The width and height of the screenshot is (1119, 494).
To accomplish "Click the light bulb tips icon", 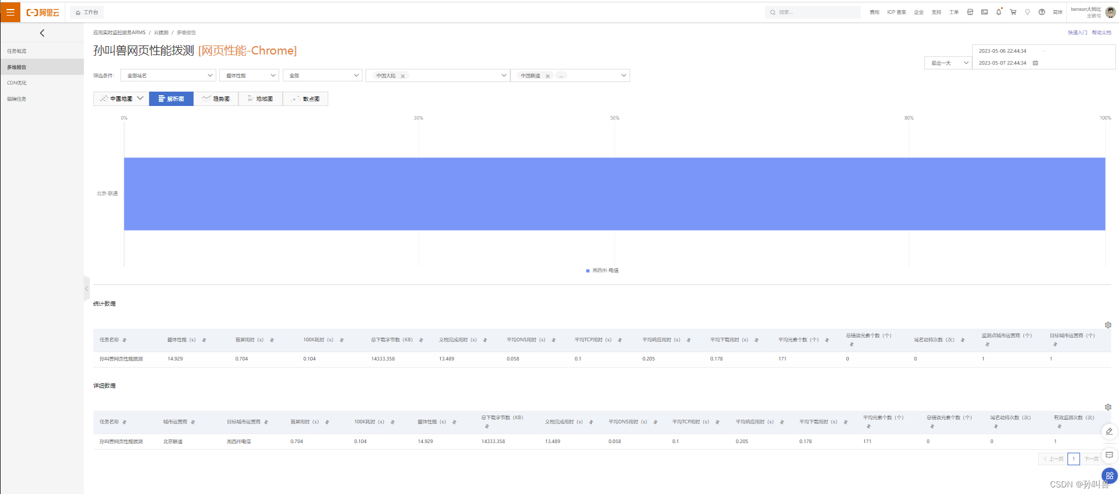I will click(1027, 12).
